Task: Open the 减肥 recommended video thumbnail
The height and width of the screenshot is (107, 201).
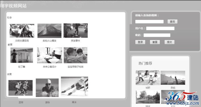Action: tap(148, 78)
